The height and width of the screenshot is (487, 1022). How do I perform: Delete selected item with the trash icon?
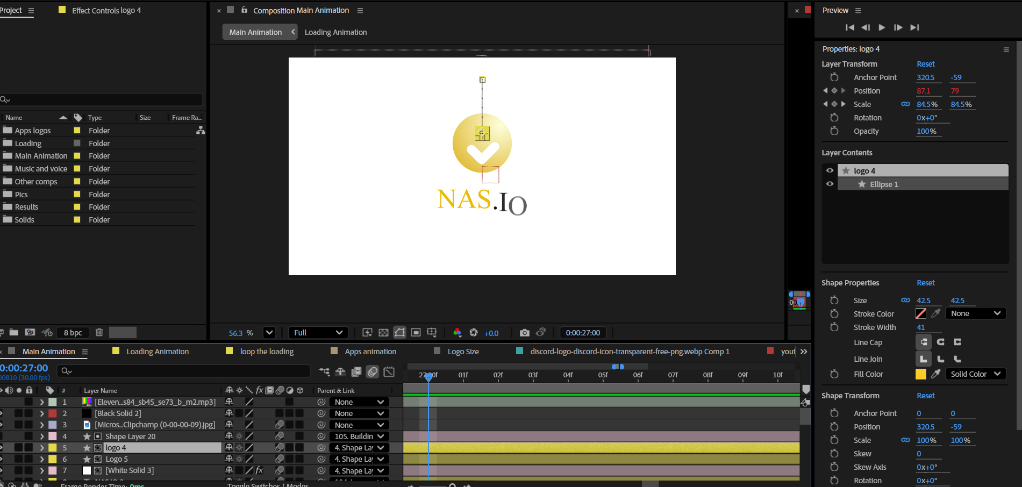(x=99, y=332)
